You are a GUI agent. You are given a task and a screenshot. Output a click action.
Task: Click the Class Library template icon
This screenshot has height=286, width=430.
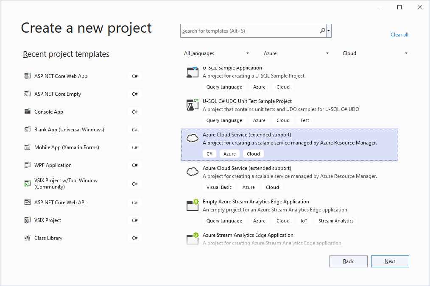[28, 238]
